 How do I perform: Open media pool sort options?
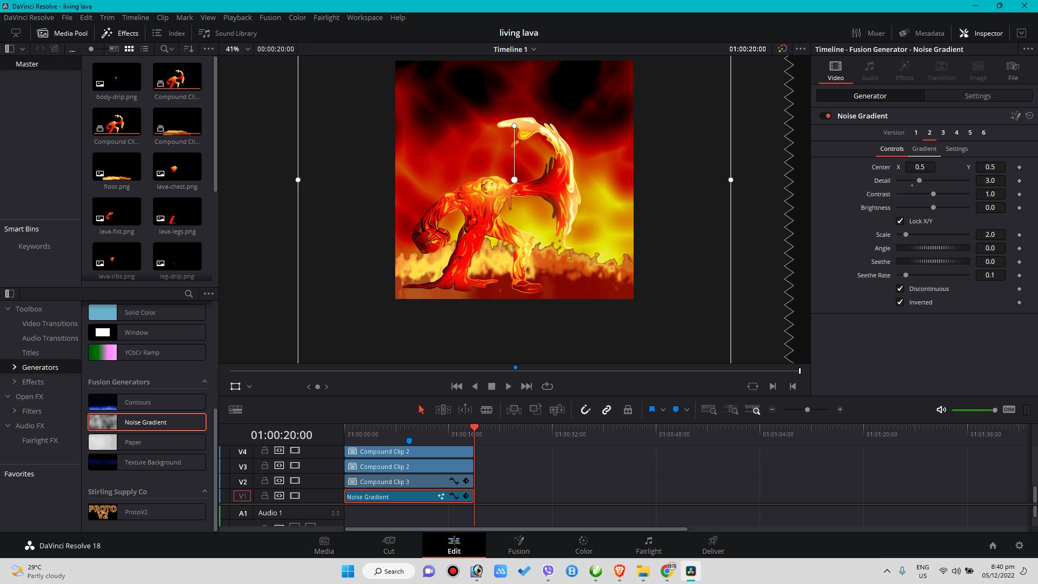coord(189,49)
